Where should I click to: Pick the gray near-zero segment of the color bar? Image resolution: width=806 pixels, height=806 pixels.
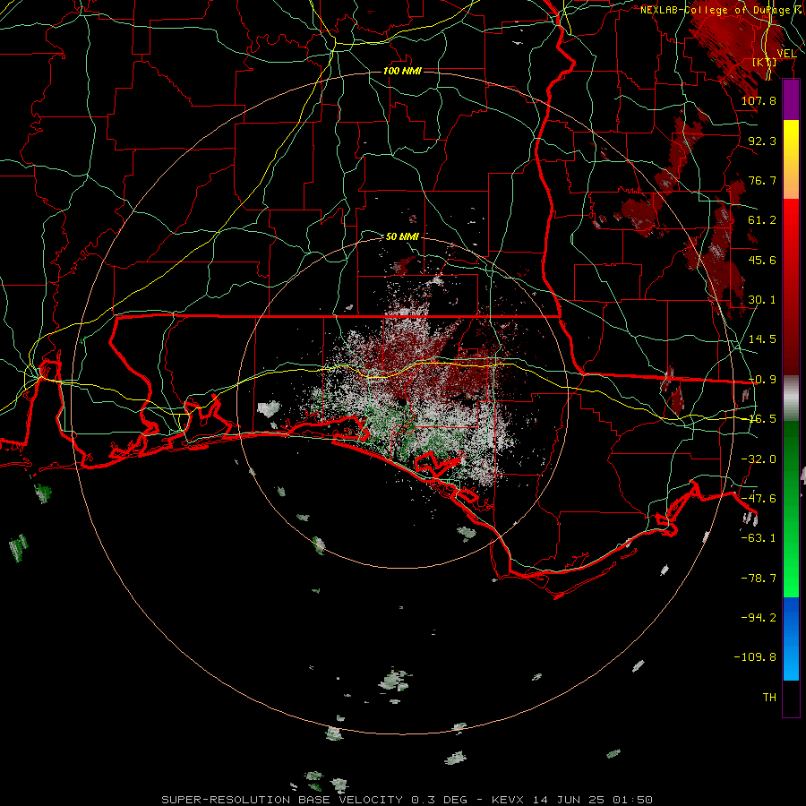pyautogui.click(x=791, y=398)
